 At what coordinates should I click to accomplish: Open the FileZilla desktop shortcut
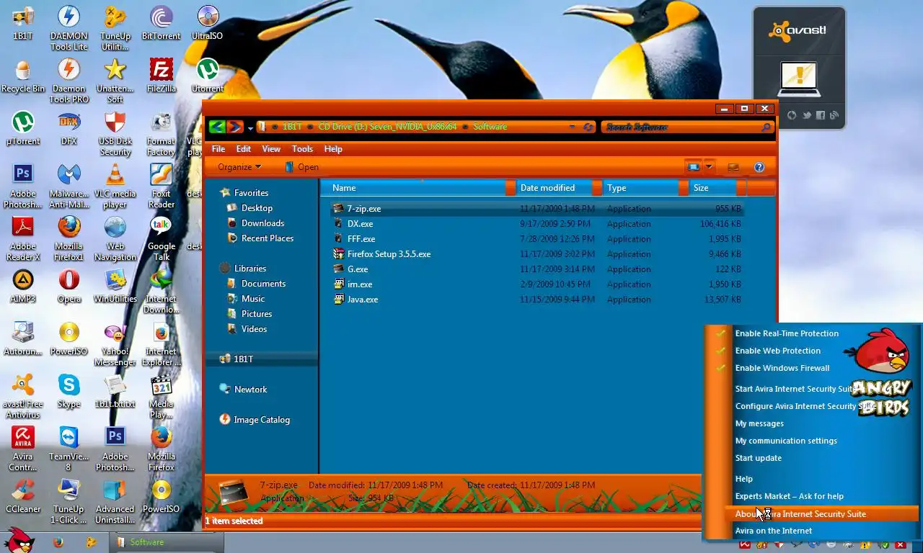[161, 76]
